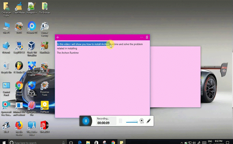
Task: Launch HandBrake desktop icon
Action: click(45, 48)
